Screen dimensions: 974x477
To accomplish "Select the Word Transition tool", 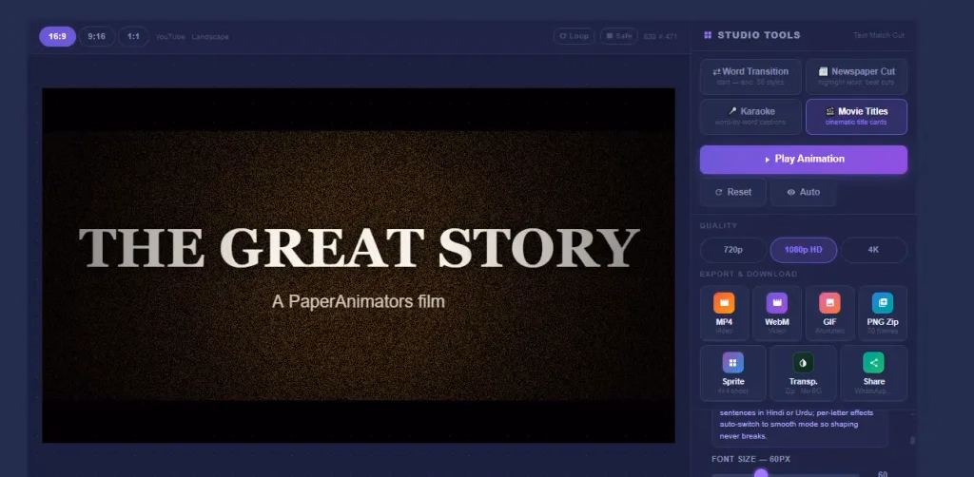I will (750, 76).
